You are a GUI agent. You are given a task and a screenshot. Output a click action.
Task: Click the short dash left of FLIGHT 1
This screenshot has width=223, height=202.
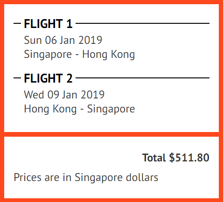(17, 23)
